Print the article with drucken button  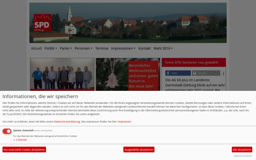coord(206,73)
